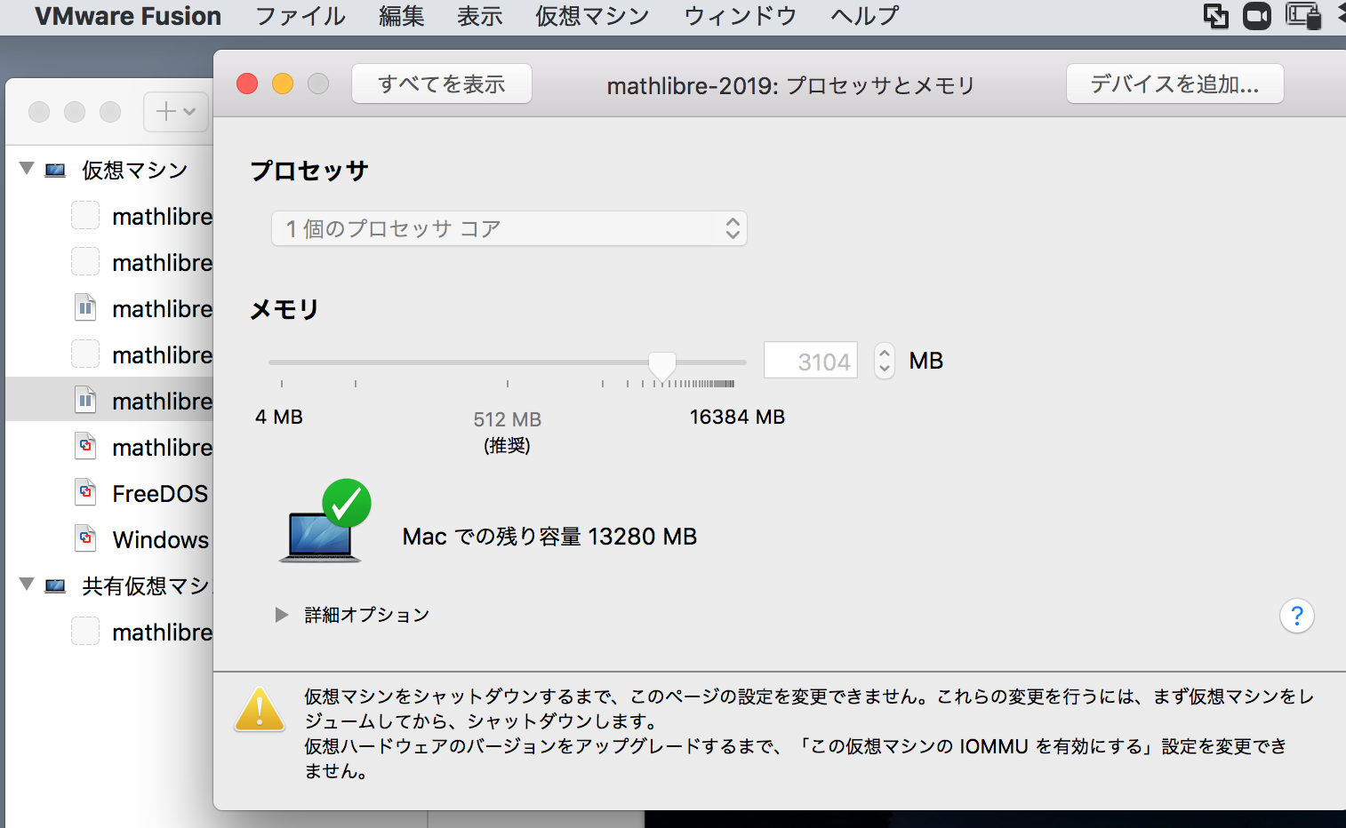Select the Windows virtual machine
The image size is (1346, 828).
[x=161, y=539]
